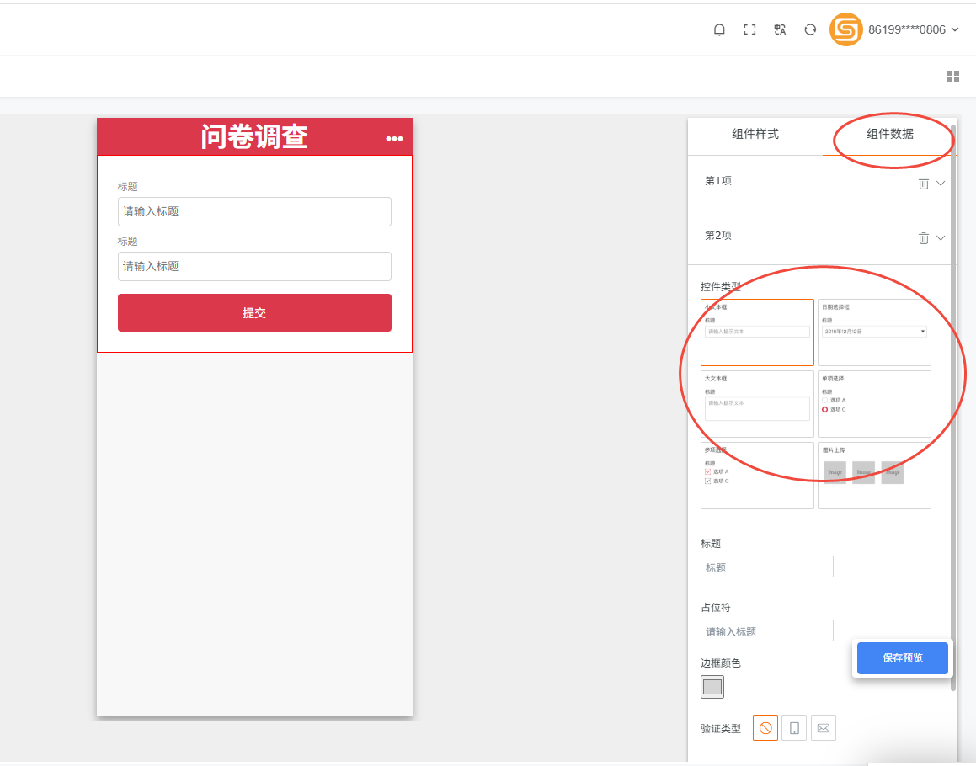Switch to 组件样式 tab
This screenshot has width=976, height=766.
click(755, 134)
